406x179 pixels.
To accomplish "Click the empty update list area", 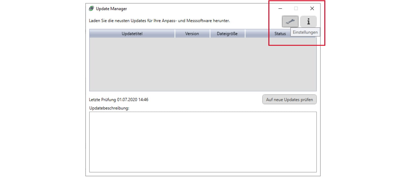I will 203,64.
